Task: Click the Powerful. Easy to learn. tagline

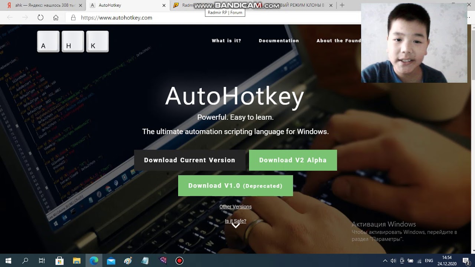Action: 235,117
